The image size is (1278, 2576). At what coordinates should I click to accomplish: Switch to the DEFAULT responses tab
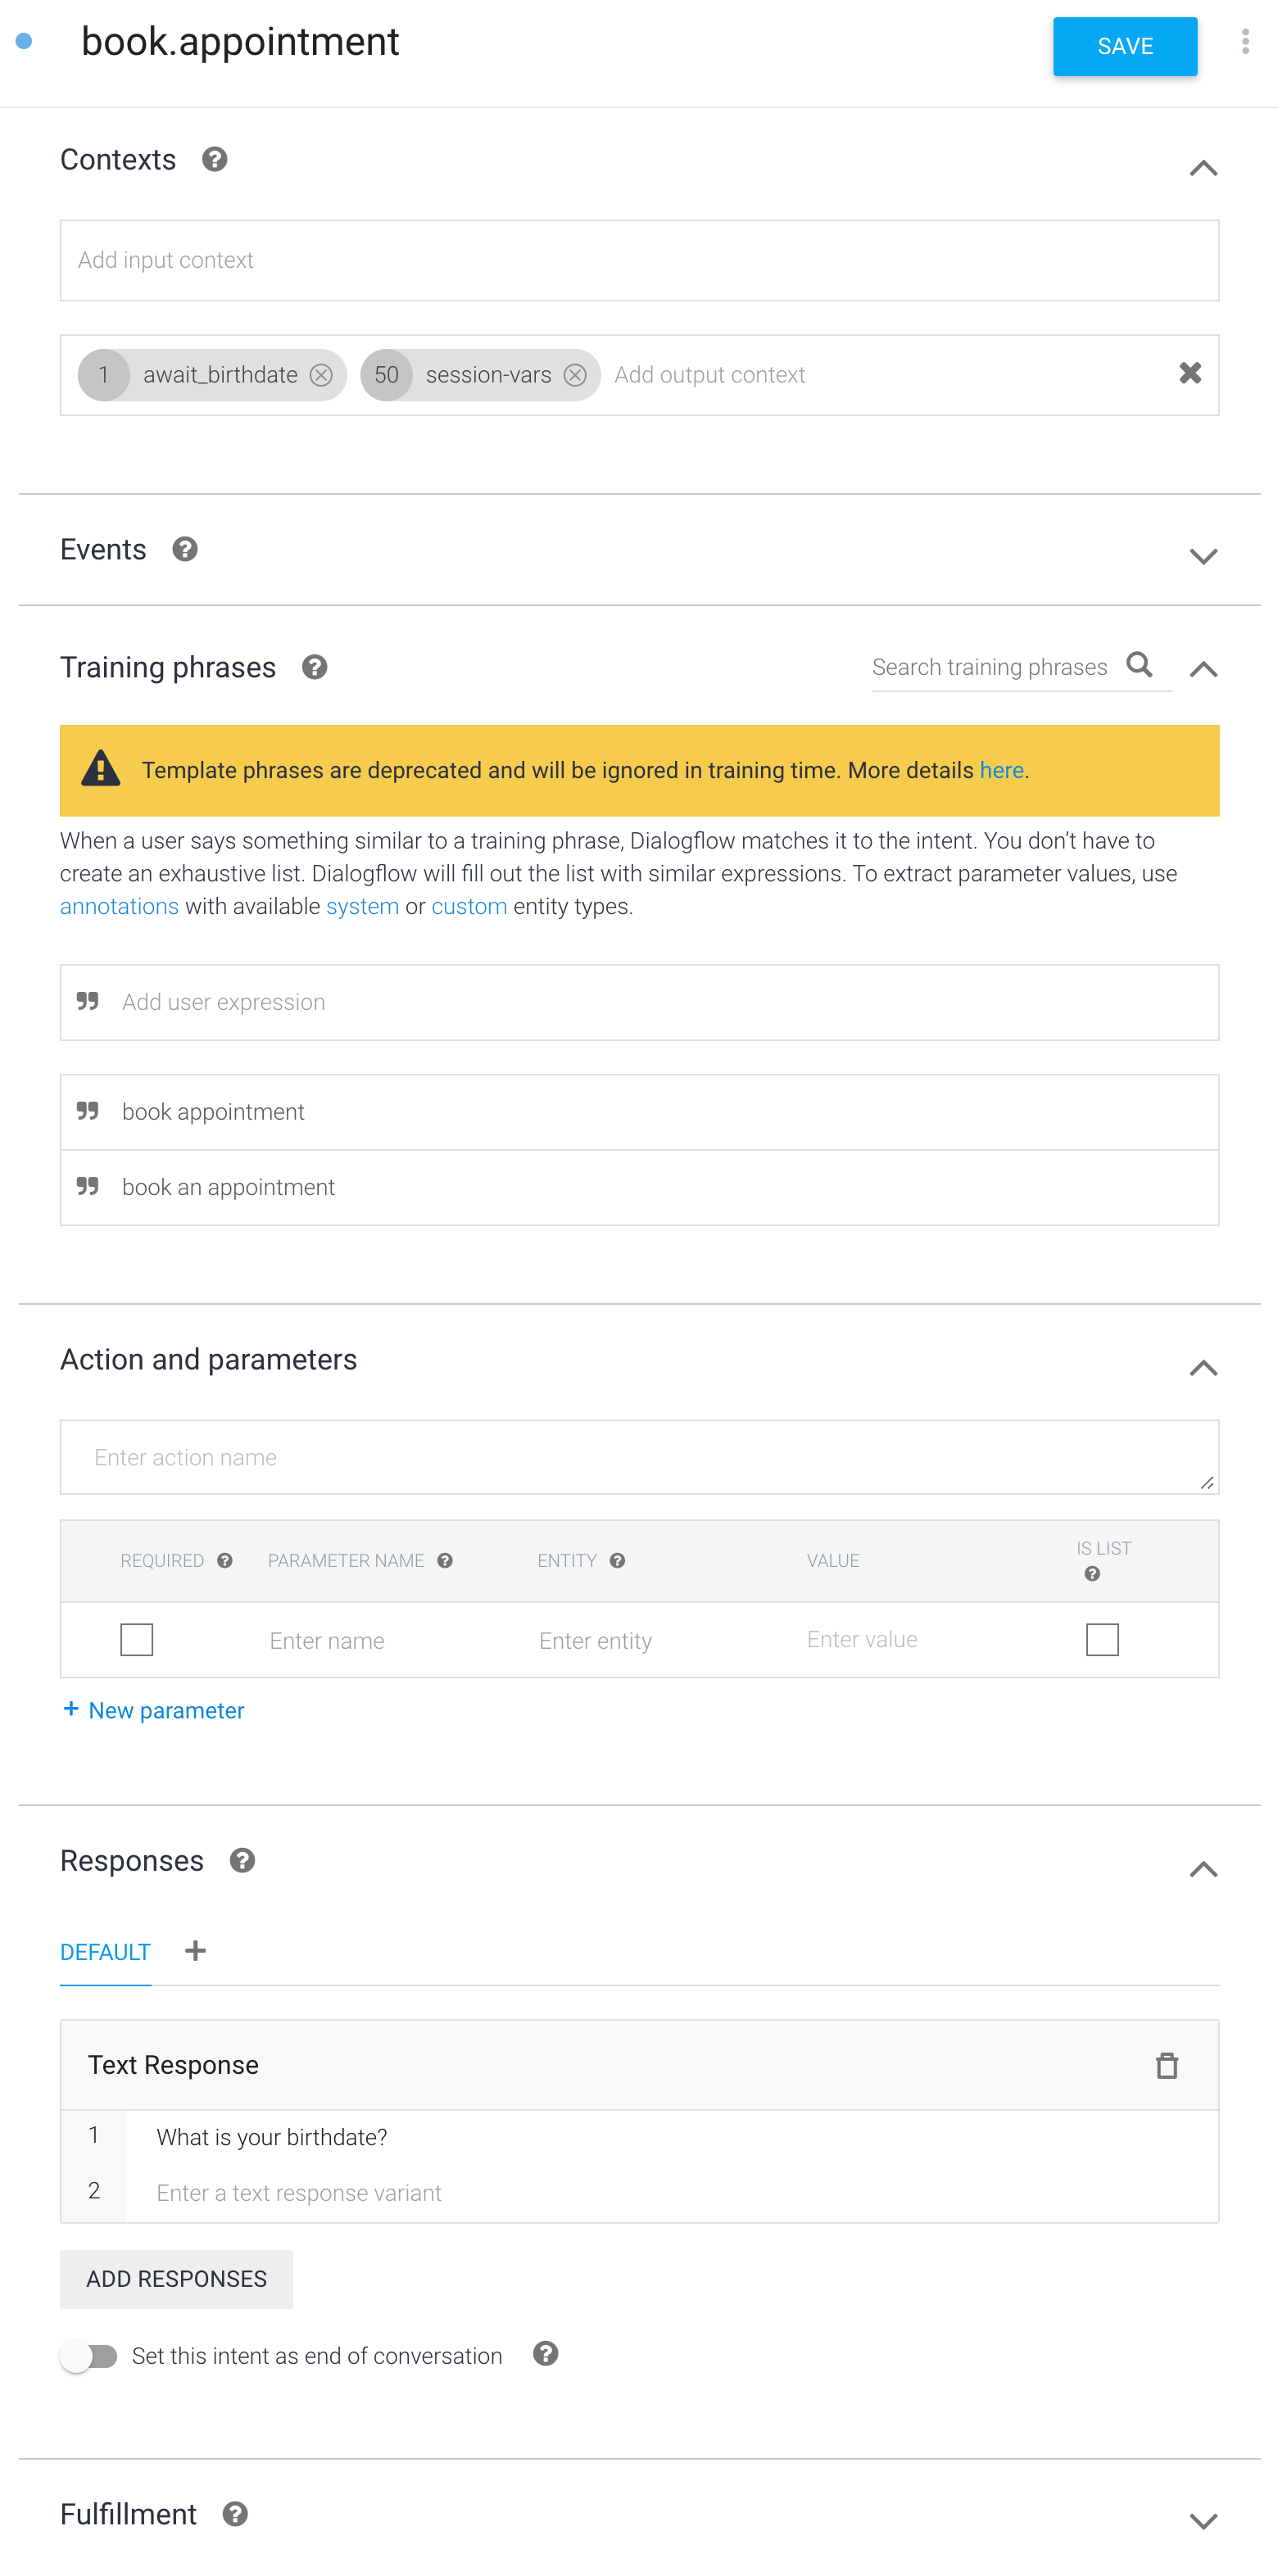(105, 1951)
